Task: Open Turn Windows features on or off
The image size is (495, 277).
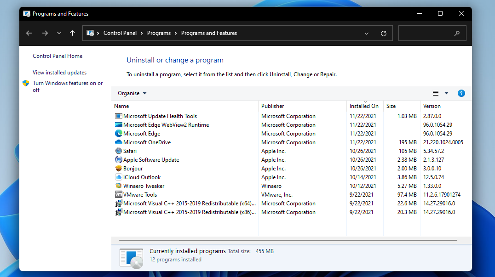Action: tap(68, 86)
